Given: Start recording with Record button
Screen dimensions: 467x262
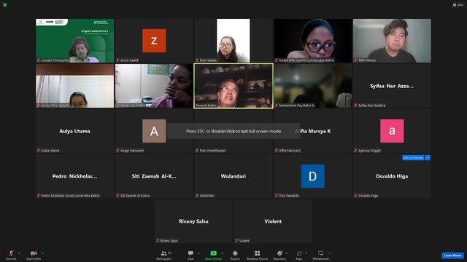Looking at the screenshot, I should pos(235,255).
